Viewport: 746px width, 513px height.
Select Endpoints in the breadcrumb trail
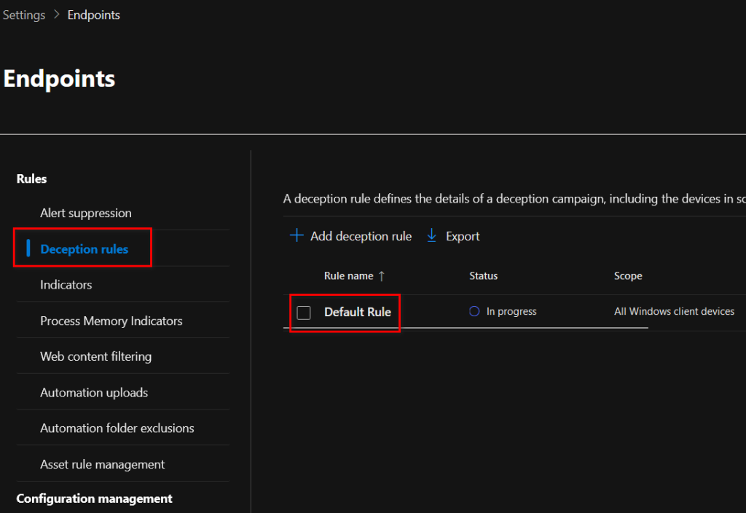click(94, 15)
